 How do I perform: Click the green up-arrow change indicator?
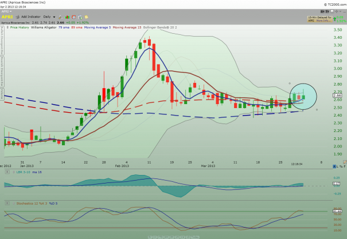coord(334,19)
